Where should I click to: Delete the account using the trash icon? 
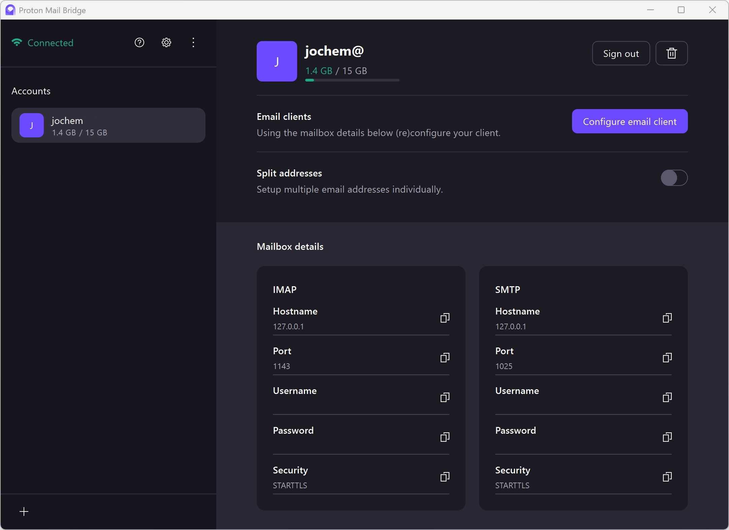672,53
